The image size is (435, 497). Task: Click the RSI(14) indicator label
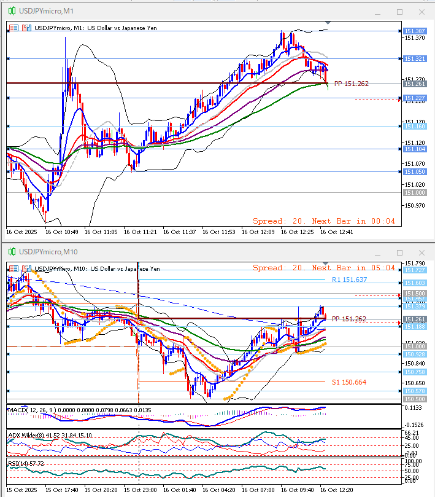18,463
